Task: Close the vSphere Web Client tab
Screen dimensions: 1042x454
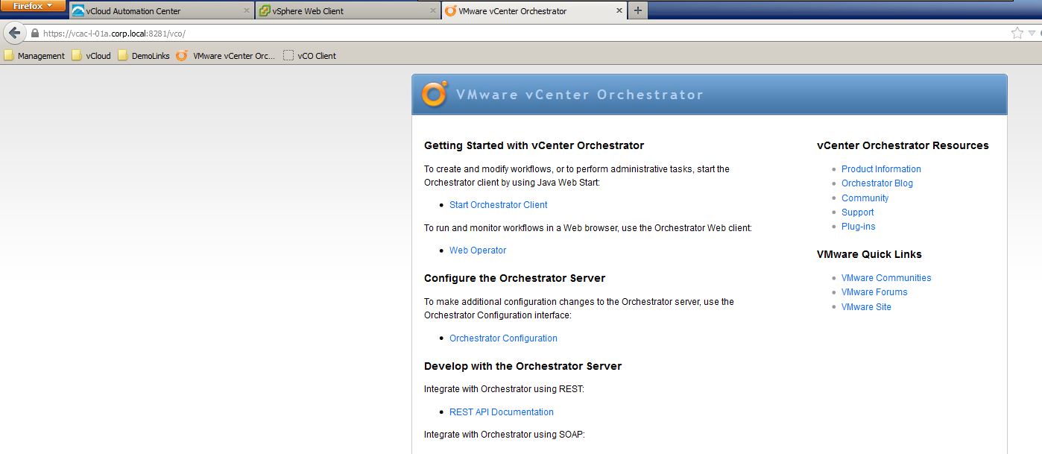Action: [432, 11]
